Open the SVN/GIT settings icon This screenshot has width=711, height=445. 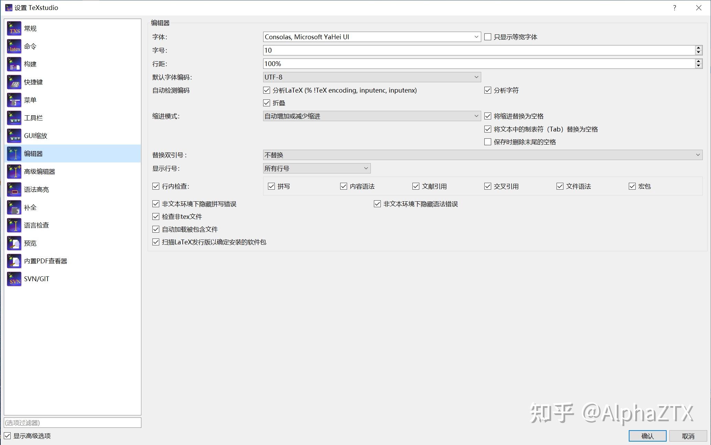tap(14, 279)
